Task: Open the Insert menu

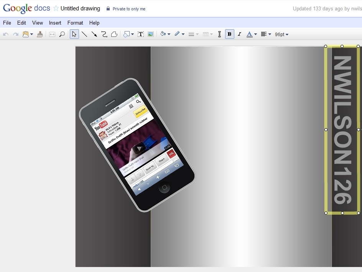Action: click(x=55, y=23)
